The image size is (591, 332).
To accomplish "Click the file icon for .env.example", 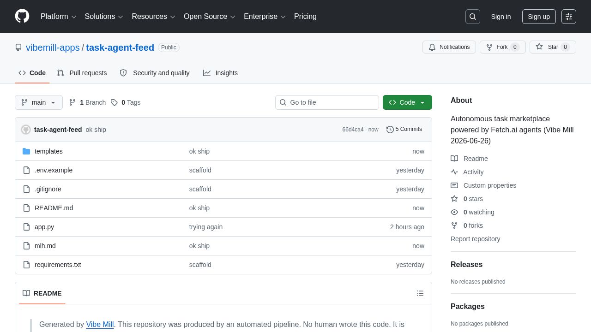I will click(x=26, y=170).
